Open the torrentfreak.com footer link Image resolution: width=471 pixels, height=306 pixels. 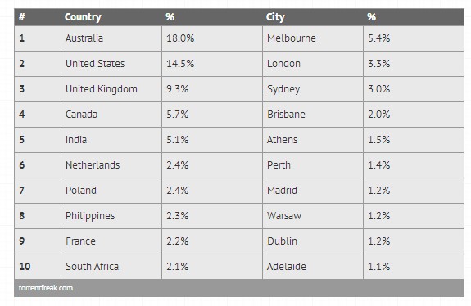tap(46, 288)
